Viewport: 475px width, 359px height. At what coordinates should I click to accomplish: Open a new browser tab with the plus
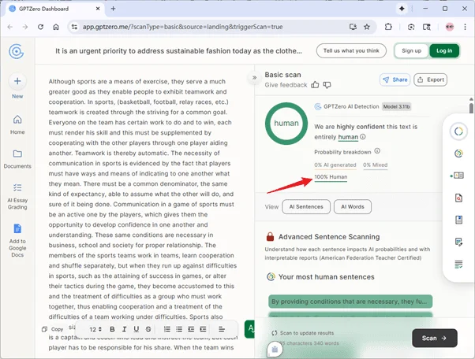[x=114, y=9]
